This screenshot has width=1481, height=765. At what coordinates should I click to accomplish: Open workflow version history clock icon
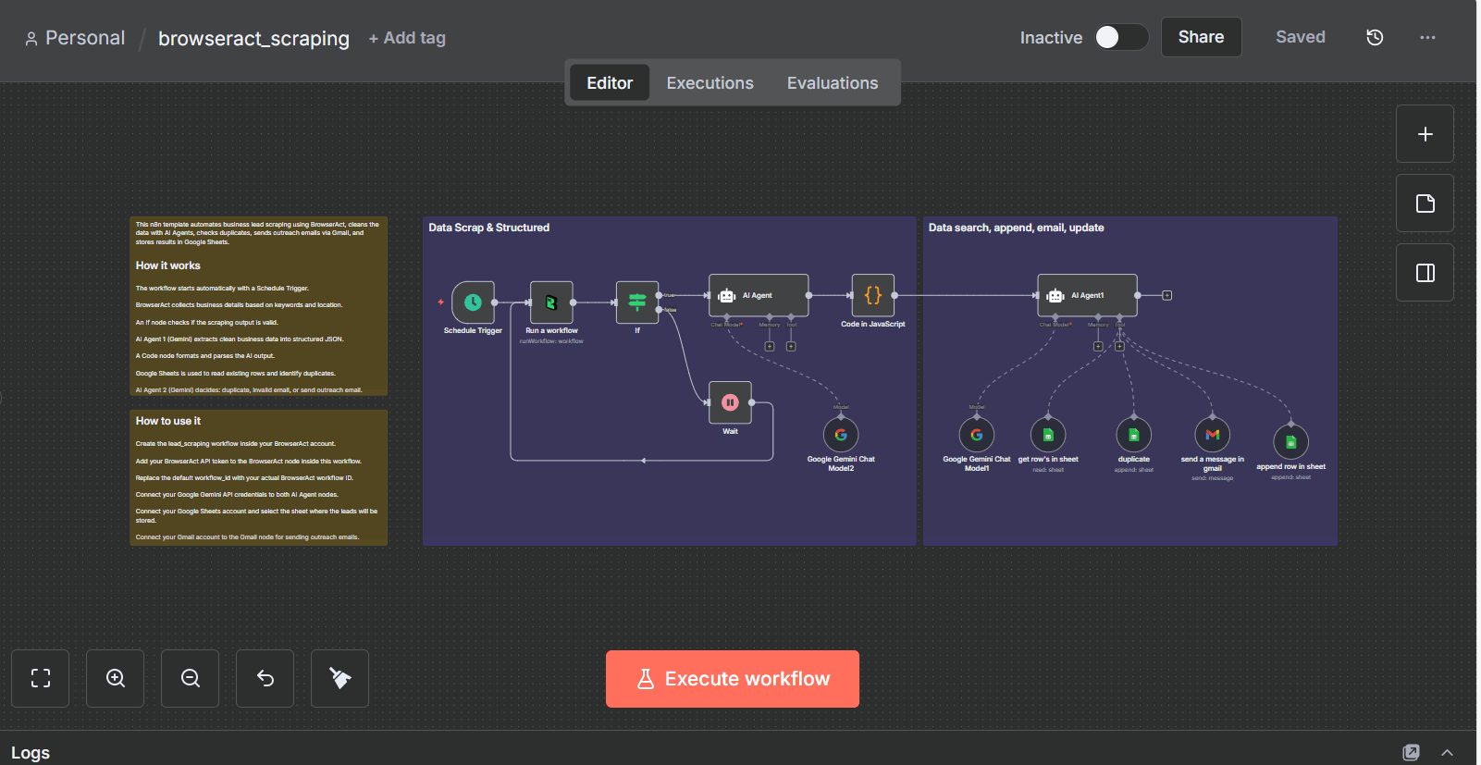coord(1375,37)
